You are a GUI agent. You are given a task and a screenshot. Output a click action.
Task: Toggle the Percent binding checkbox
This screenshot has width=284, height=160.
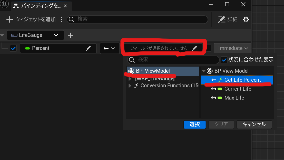tap(13, 48)
